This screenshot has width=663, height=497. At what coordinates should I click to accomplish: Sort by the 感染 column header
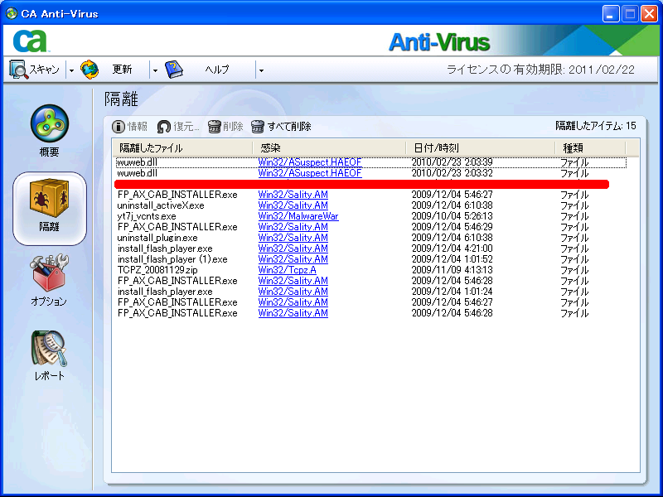click(329, 148)
